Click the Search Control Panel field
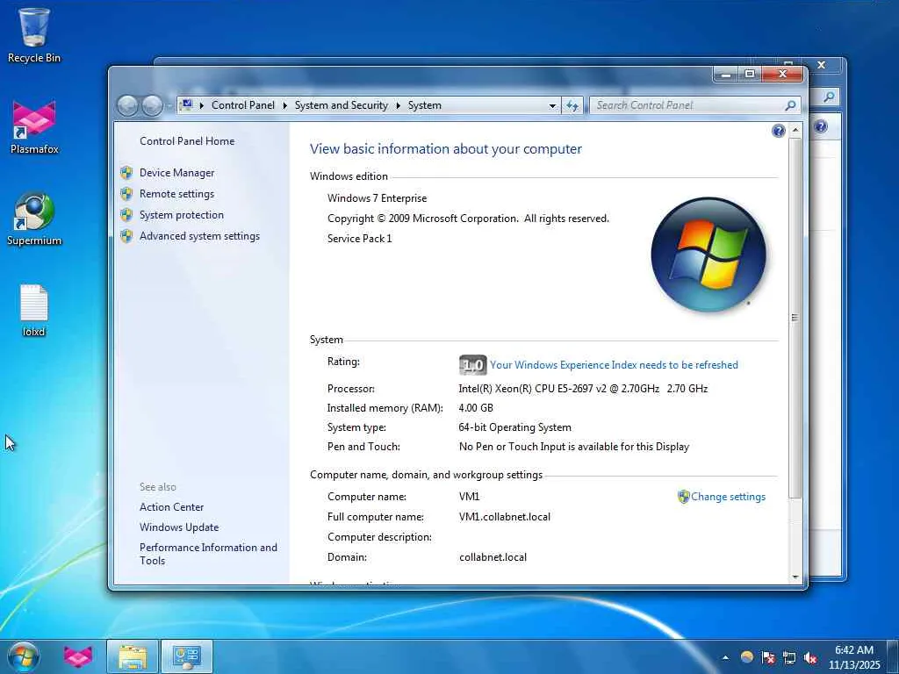Image resolution: width=899 pixels, height=674 pixels. pyautogui.click(x=695, y=105)
